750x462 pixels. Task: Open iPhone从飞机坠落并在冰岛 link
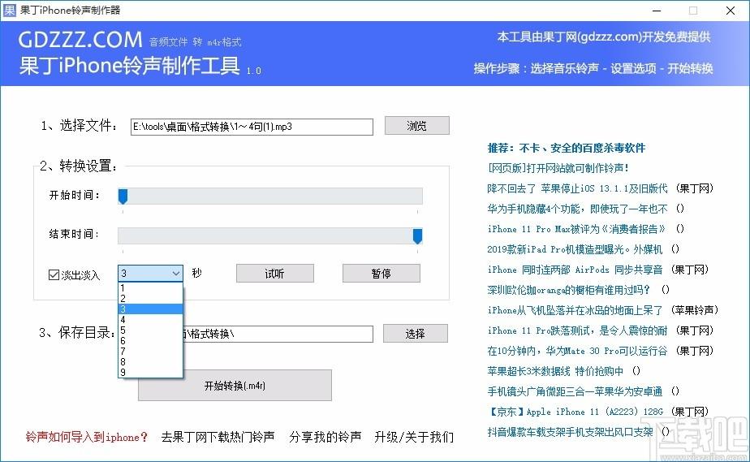click(x=575, y=310)
